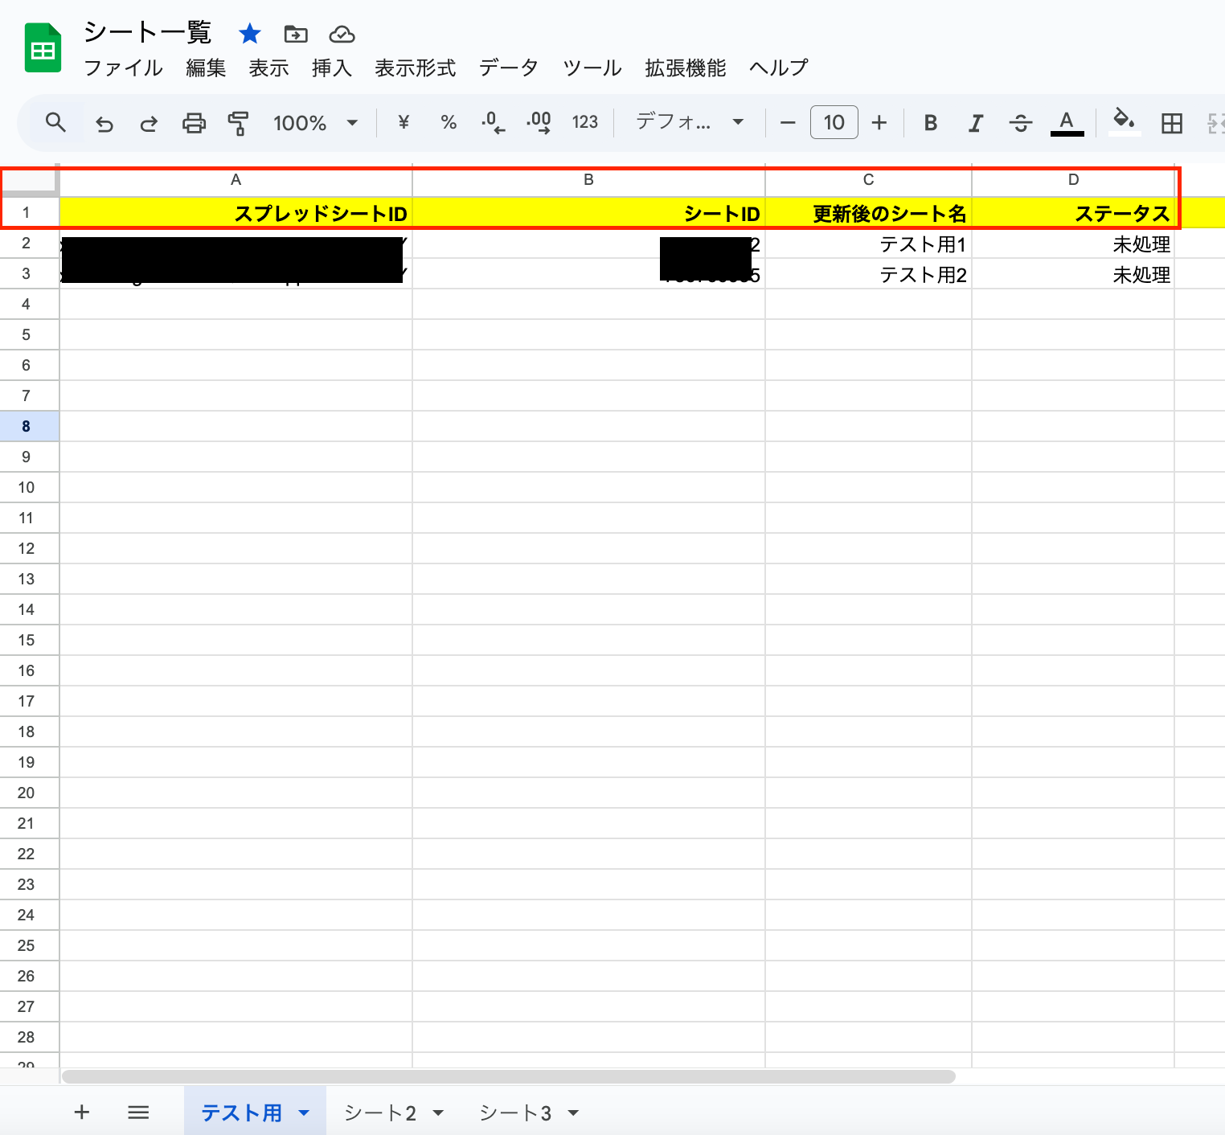Open the Google Sheets home icon

click(43, 48)
